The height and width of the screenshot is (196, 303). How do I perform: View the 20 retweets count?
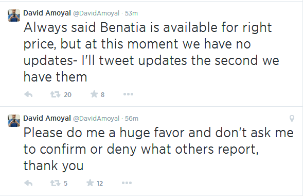click(x=67, y=95)
